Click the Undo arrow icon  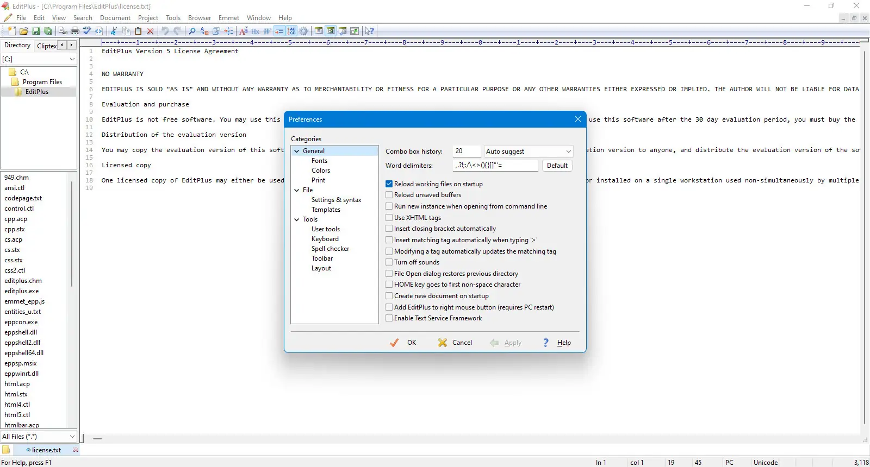[165, 31]
